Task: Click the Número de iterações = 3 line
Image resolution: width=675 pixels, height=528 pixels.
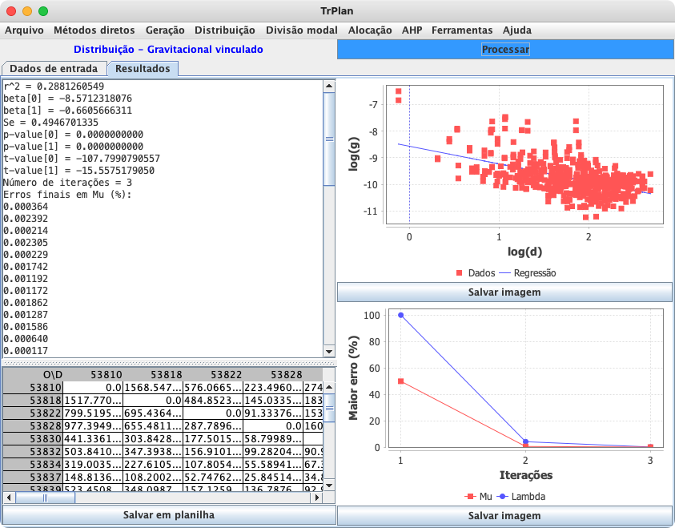Action: click(67, 183)
